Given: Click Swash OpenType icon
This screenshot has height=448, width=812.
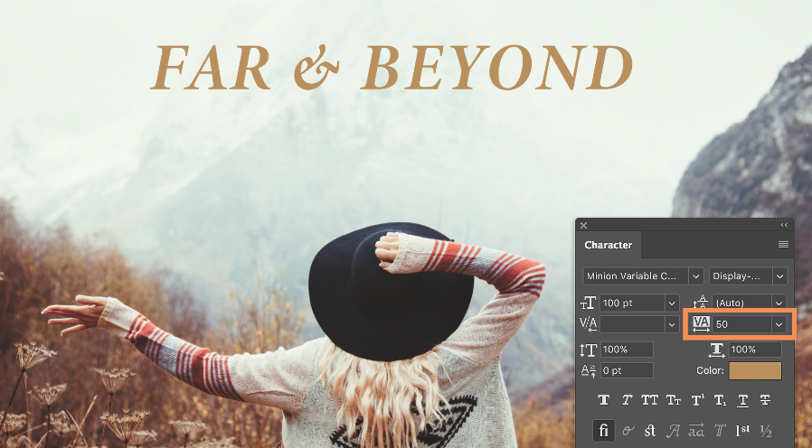Looking at the screenshot, I should pos(673,431).
